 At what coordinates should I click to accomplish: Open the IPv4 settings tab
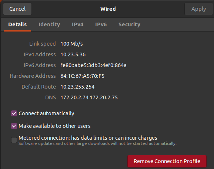(77, 24)
